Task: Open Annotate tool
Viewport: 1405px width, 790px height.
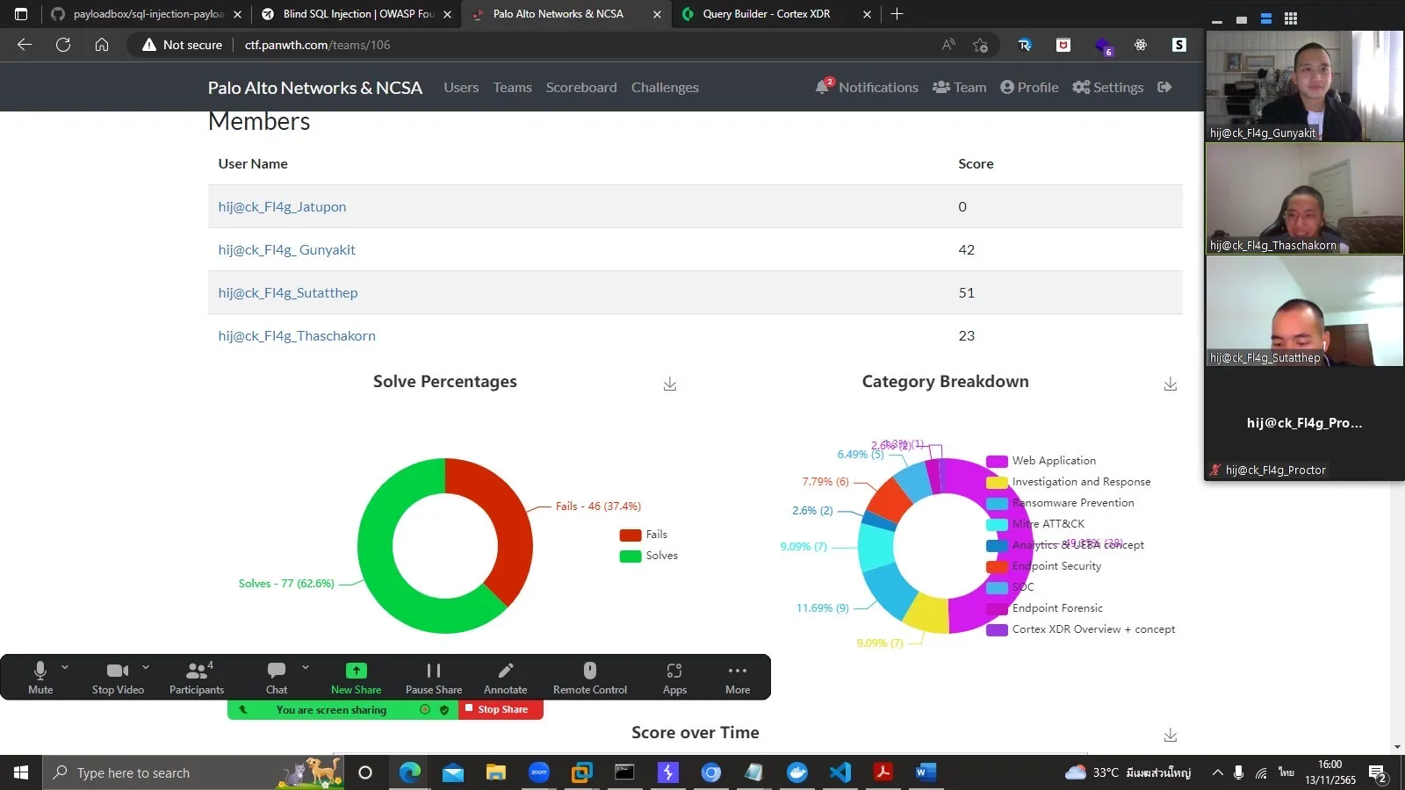Action: 506,678
